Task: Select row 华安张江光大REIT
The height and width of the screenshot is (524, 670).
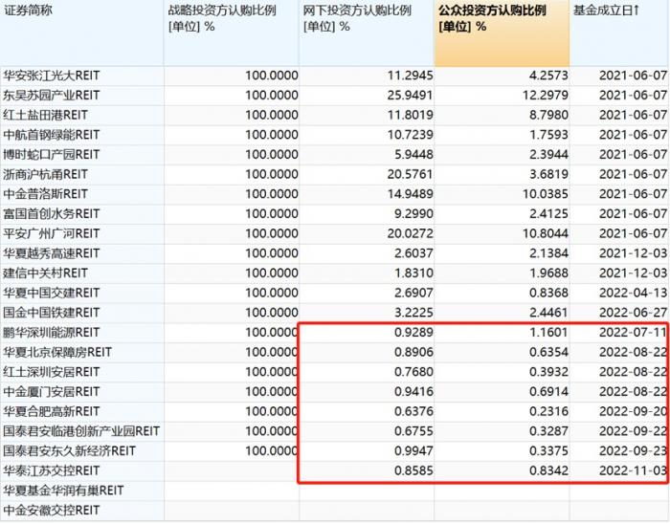Action: [335, 76]
